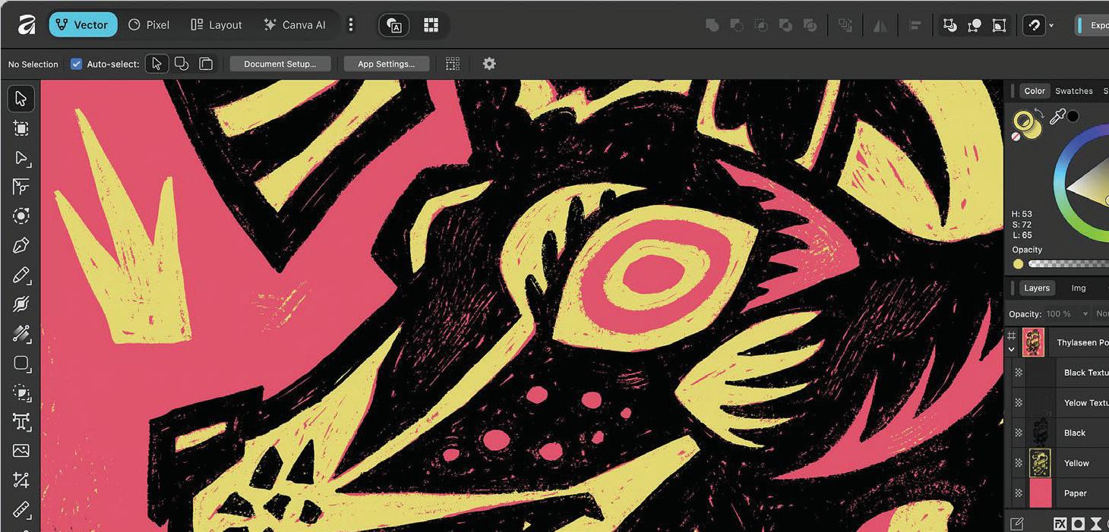Image resolution: width=1109 pixels, height=532 pixels.
Task: Switch to the Pixel persona
Action: pos(149,25)
